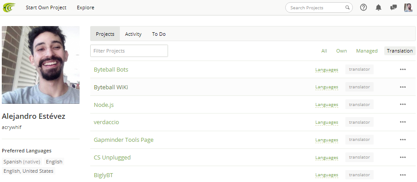Open the help question mark icon
Viewport: 417px width, 182px height.
tap(363, 8)
